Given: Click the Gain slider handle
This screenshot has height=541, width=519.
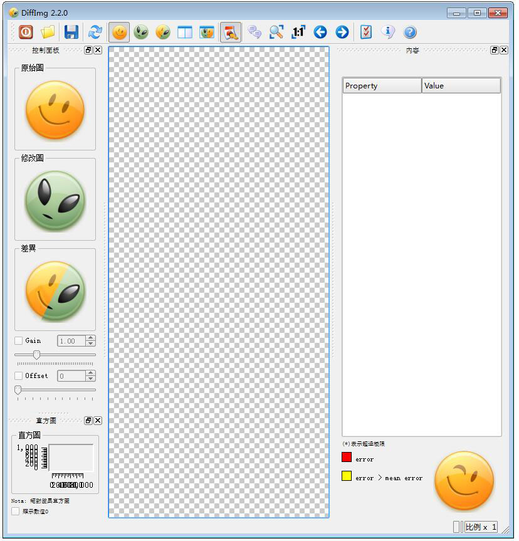Looking at the screenshot, I should point(36,355).
